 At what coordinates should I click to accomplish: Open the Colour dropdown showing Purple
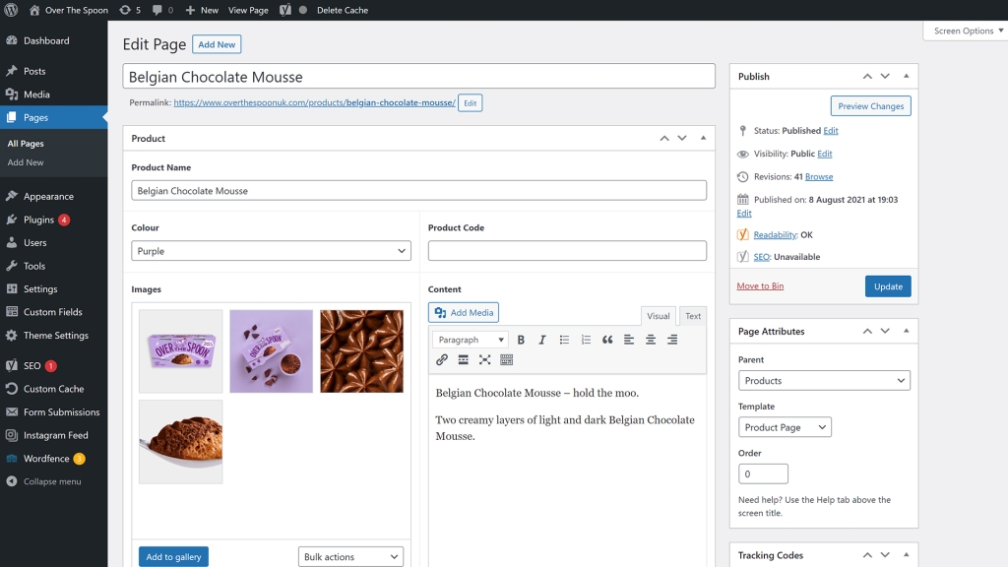pos(271,251)
